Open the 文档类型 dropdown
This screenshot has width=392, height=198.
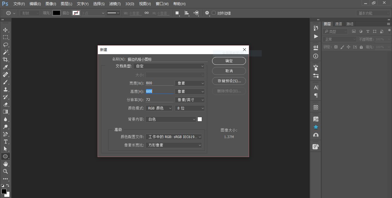pyautogui.click(x=169, y=66)
